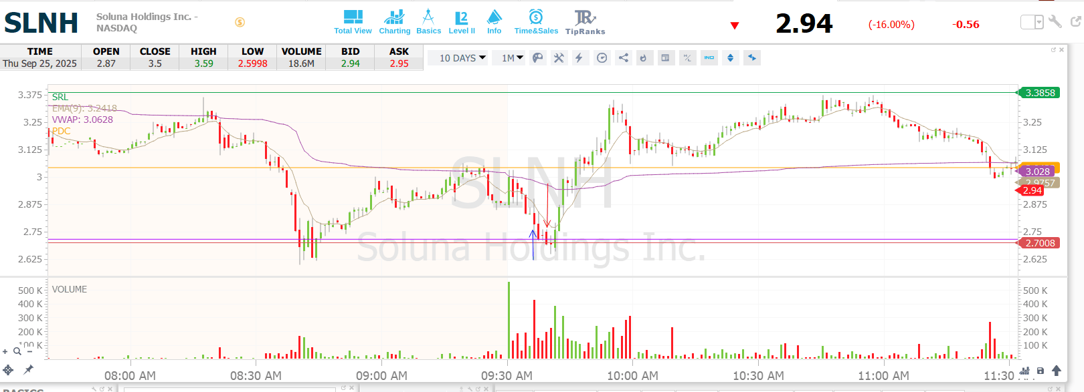Click the VWAP: 3.0628 indicator label
This screenshot has height=392, width=1084.
coord(82,120)
